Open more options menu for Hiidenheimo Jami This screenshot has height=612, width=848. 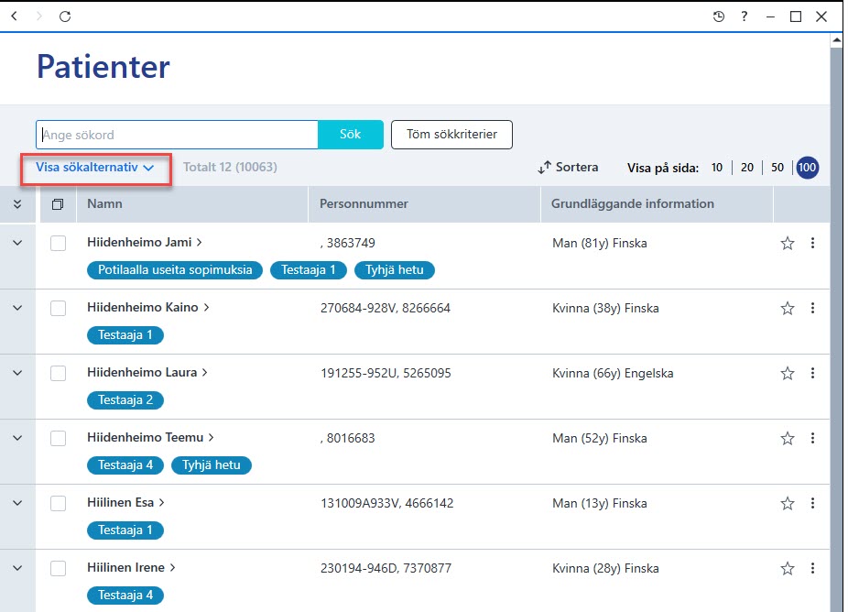(812, 243)
